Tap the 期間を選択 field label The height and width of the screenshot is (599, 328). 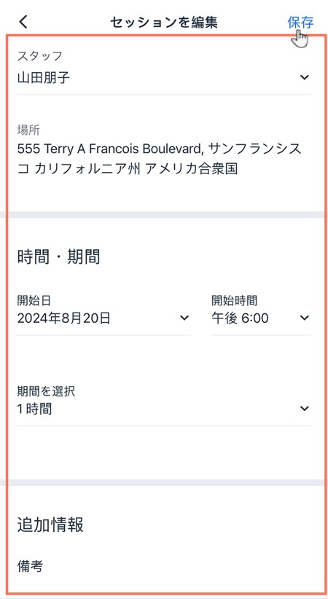coord(46,391)
